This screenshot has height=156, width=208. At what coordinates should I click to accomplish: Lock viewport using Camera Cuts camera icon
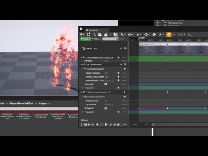125,48
